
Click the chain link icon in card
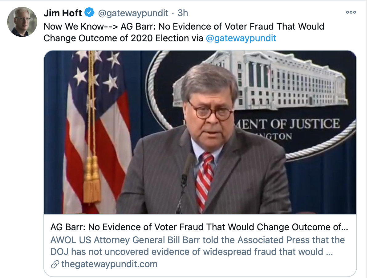click(55, 264)
